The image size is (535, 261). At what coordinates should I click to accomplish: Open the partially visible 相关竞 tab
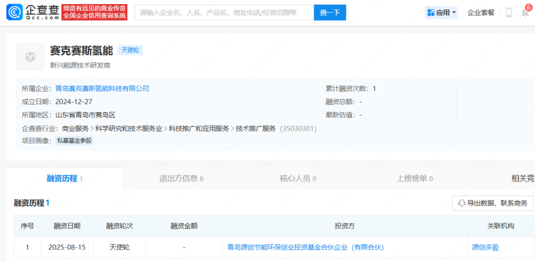pos(523,178)
